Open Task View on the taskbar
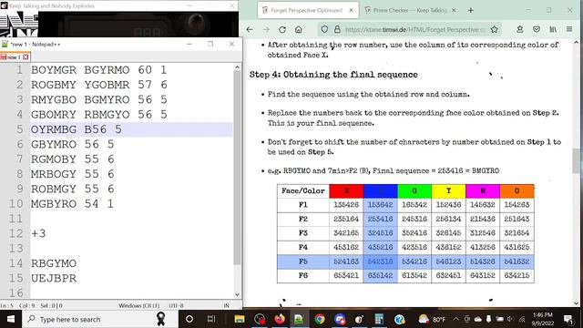Screen dimensions: 583x328 pos(211,319)
